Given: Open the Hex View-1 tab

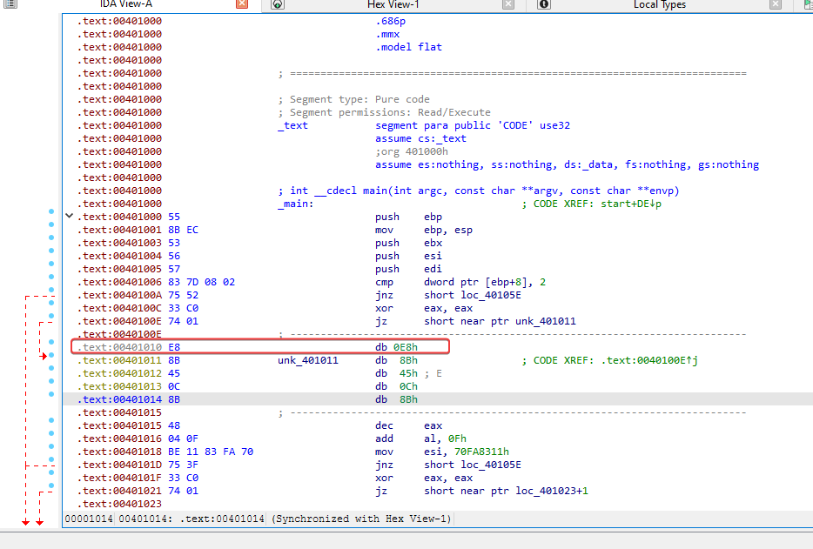Looking at the screenshot, I should 393,4.
